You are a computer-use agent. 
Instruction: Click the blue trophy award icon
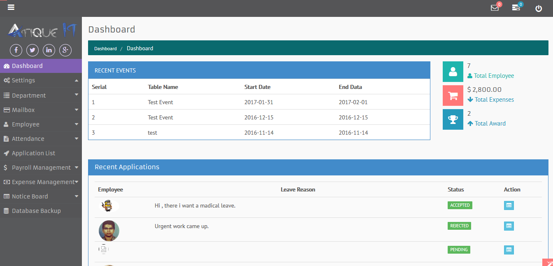point(453,119)
